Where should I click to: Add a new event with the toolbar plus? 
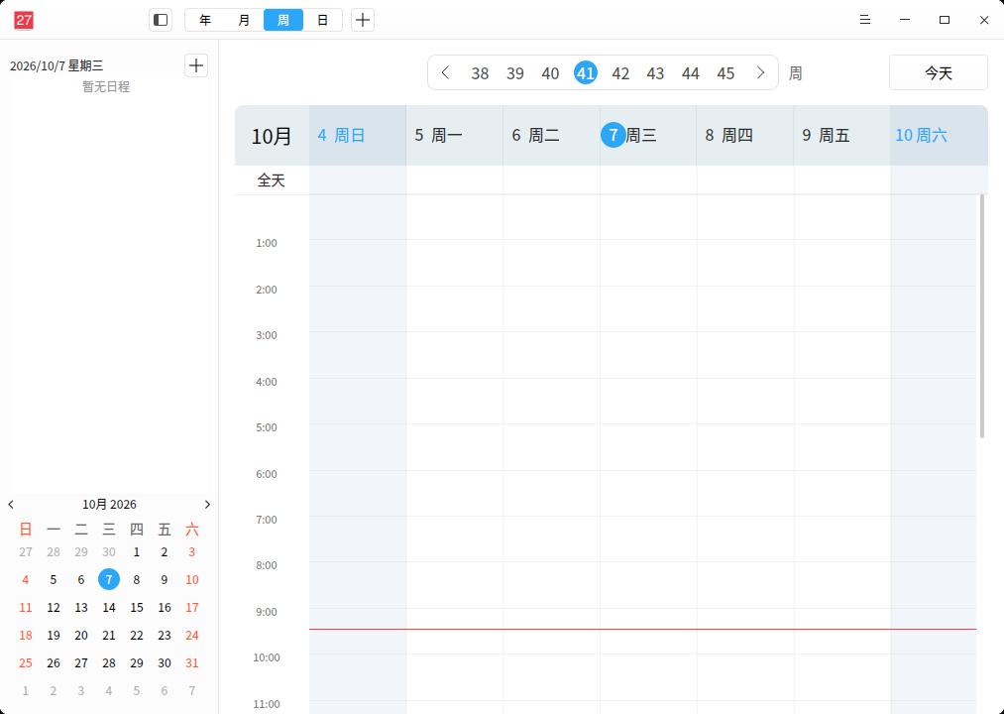363,20
